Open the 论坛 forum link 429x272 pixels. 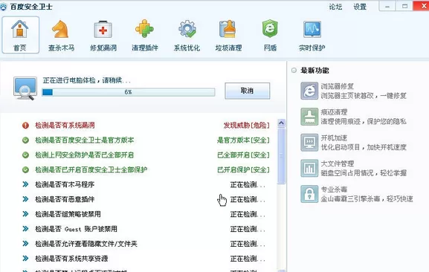[x=335, y=7]
